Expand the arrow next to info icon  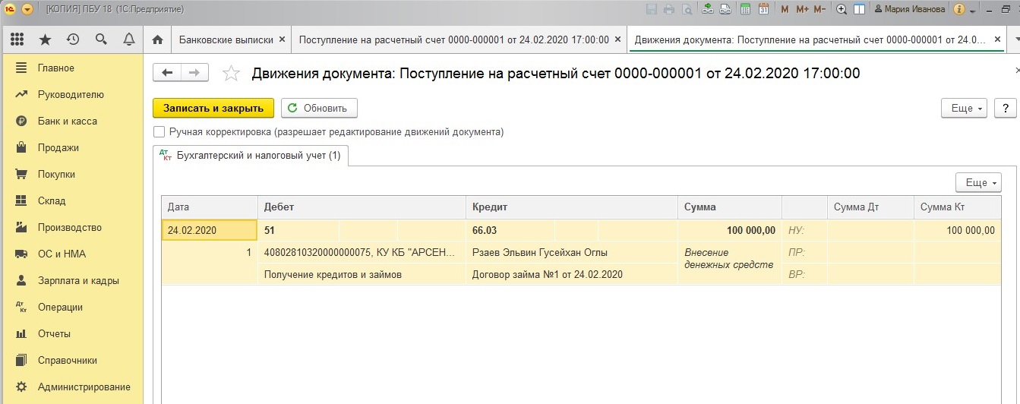click(972, 11)
